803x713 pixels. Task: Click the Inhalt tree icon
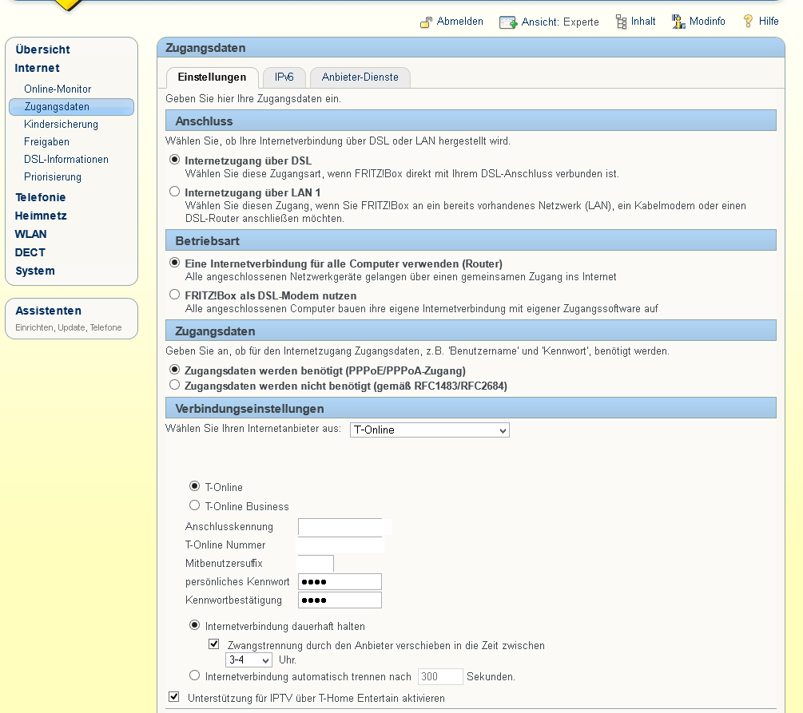[x=621, y=22]
